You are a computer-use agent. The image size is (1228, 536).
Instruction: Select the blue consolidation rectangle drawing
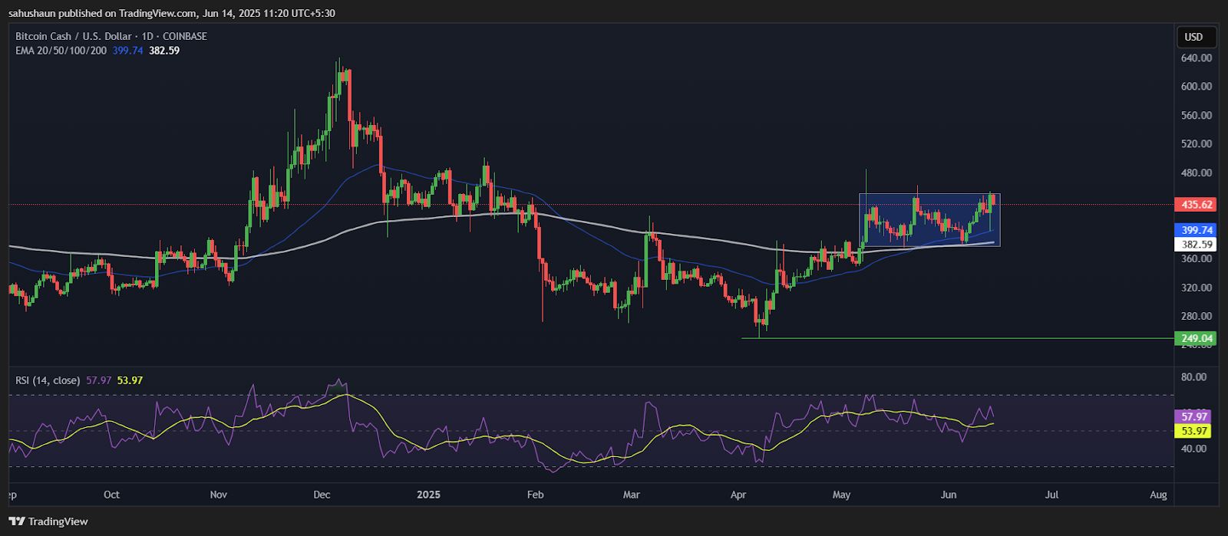click(929, 219)
